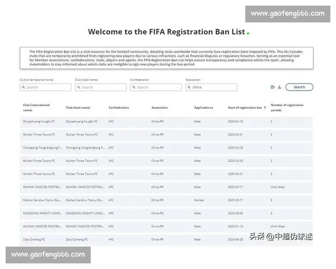Click the date 2025-01-14

coord(235,226)
